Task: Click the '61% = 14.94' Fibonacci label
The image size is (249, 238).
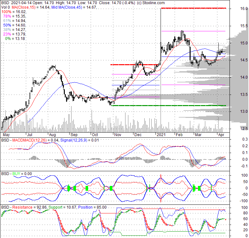Action: tap(14, 21)
